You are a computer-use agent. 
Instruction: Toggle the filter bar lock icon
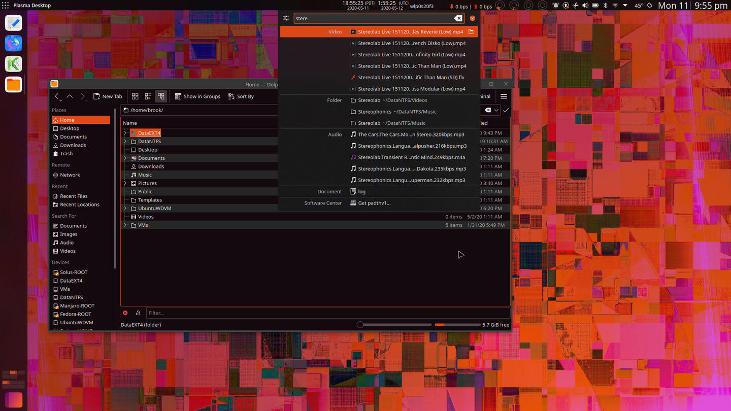tap(138, 313)
